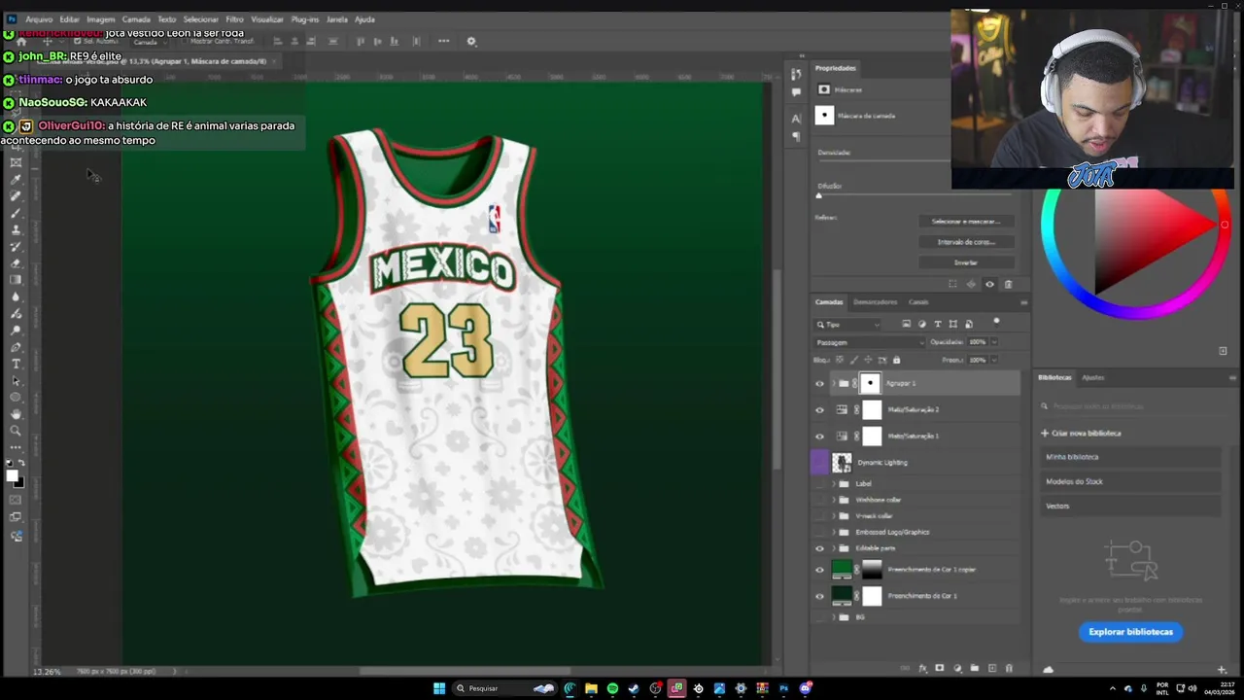1244x700 pixels.
Task: Filter layers by type layers (T icon)
Action: coord(937,324)
